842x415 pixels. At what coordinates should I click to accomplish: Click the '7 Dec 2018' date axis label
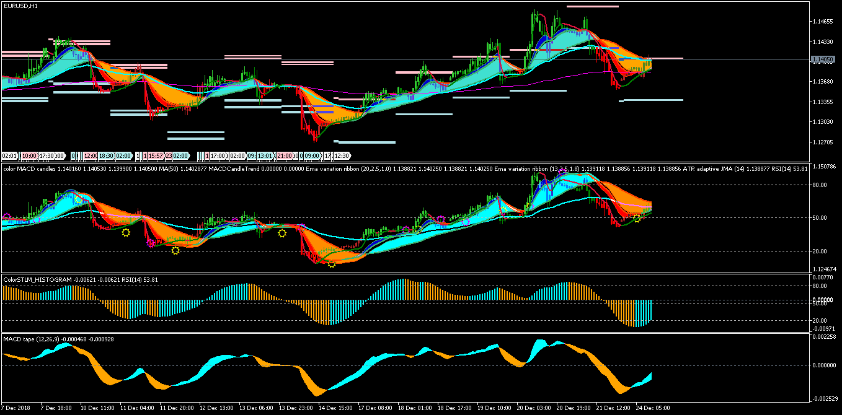pos(17,409)
